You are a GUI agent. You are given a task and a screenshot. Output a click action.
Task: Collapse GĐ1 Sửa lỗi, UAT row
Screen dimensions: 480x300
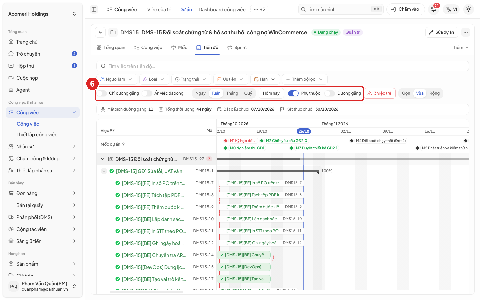104,171
